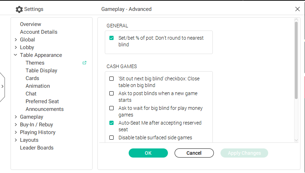Expand the Gameplay tree node
305x173 pixels.
(16, 117)
